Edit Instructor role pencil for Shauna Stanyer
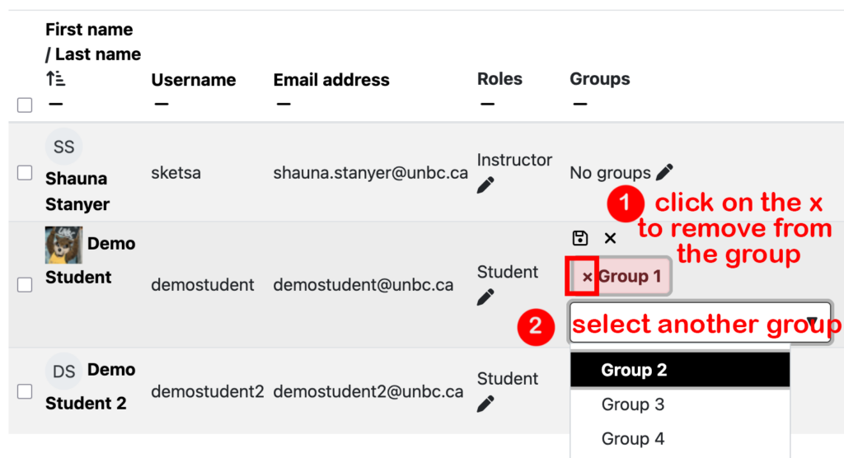The image size is (844, 458). (485, 185)
